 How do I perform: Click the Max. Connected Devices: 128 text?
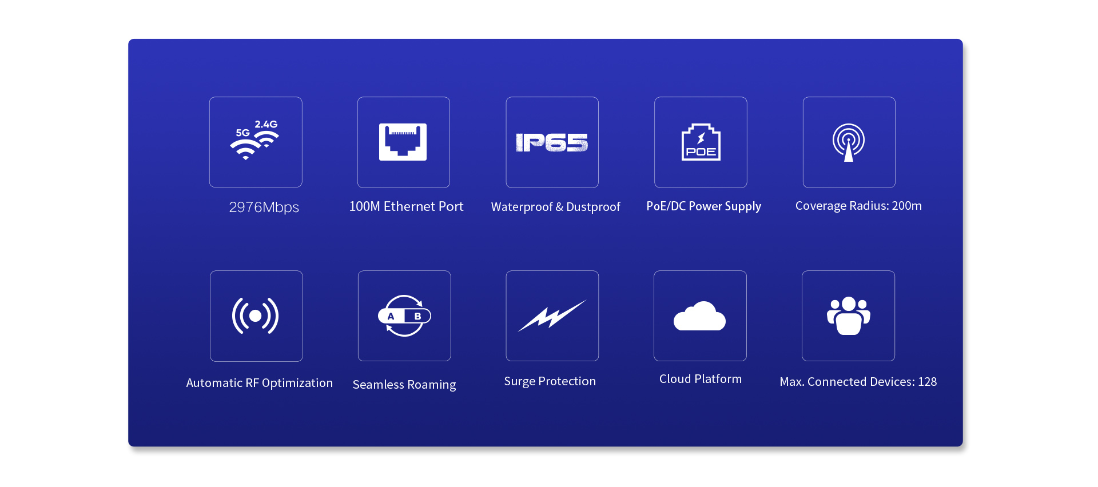pyautogui.click(x=858, y=382)
